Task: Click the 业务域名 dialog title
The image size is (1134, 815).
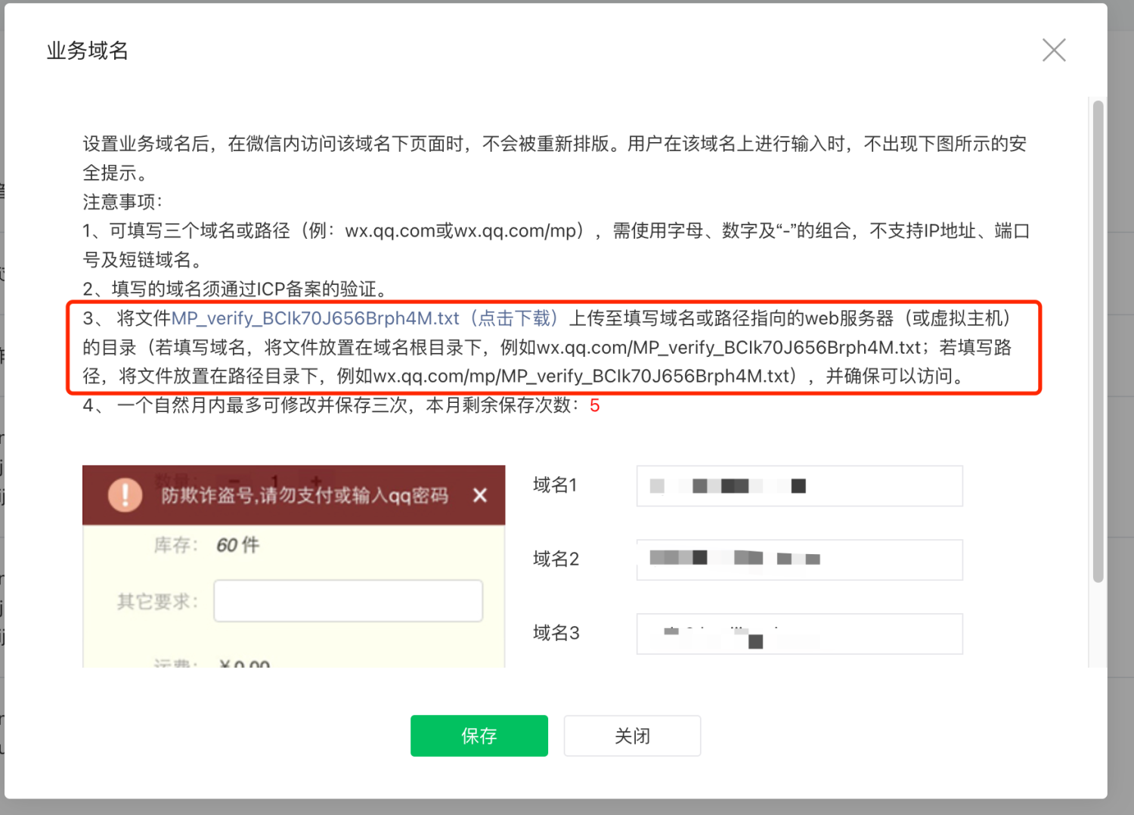Action: pyautogui.click(x=88, y=51)
